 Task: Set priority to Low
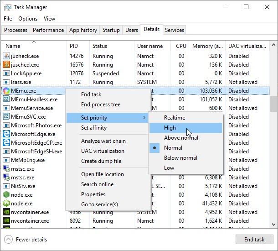click(x=186, y=168)
